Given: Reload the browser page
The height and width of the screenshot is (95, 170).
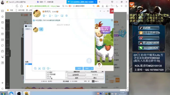Looking at the screenshot, I should point(17,6).
